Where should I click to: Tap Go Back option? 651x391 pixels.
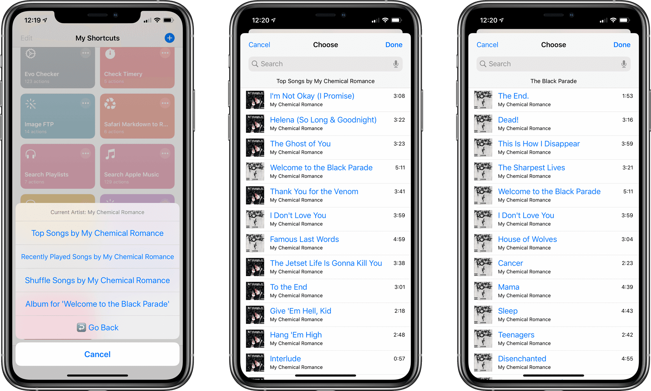[x=98, y=326]
